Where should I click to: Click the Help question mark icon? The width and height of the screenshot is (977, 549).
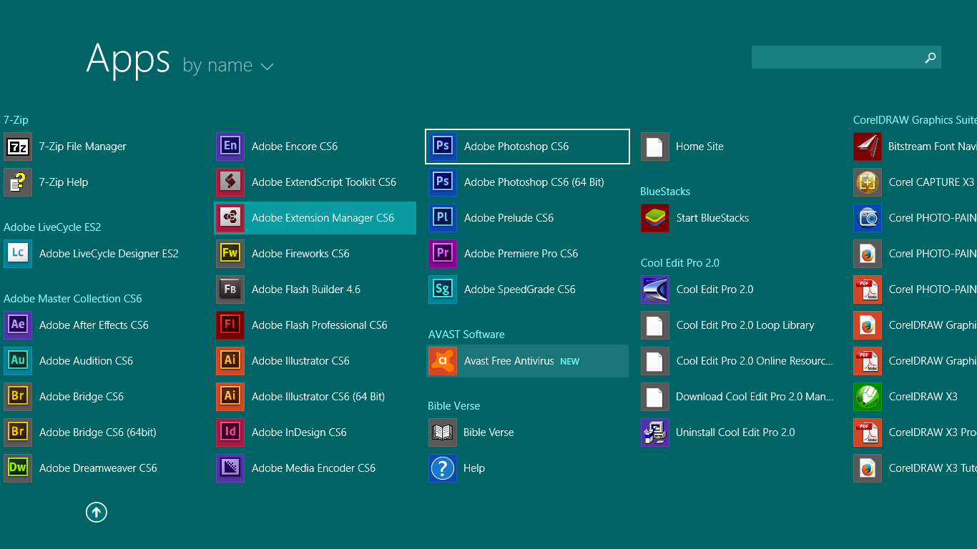[443, 468]
